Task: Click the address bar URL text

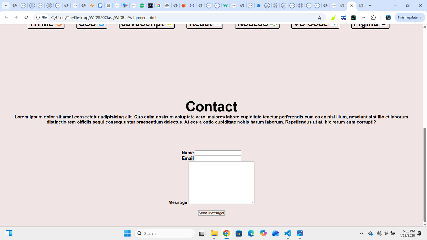Action: 104,17
